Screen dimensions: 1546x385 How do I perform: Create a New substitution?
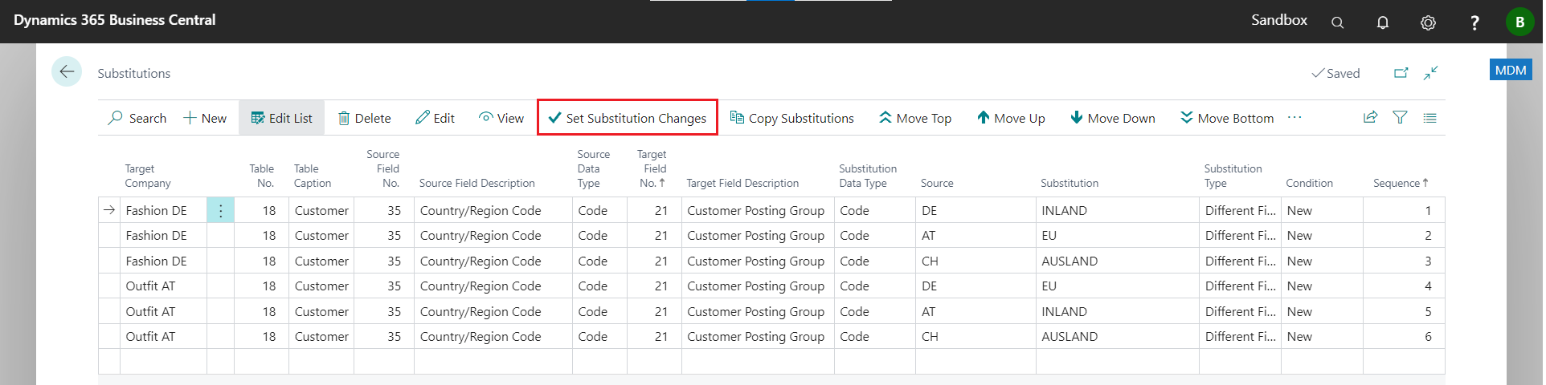click(x=205, y=118)
